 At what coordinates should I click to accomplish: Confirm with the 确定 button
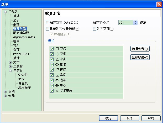click(108, 118)
